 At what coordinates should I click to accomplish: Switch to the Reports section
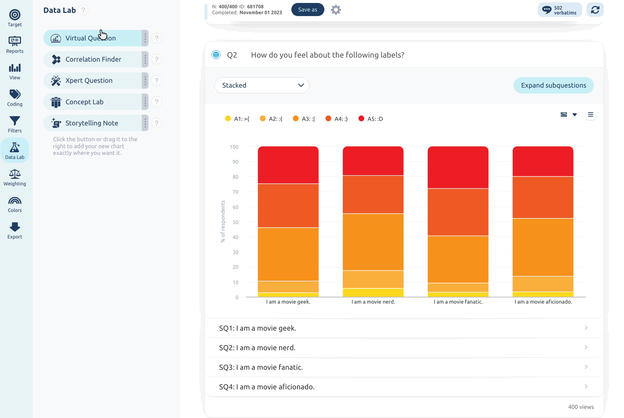click(15, 45)
